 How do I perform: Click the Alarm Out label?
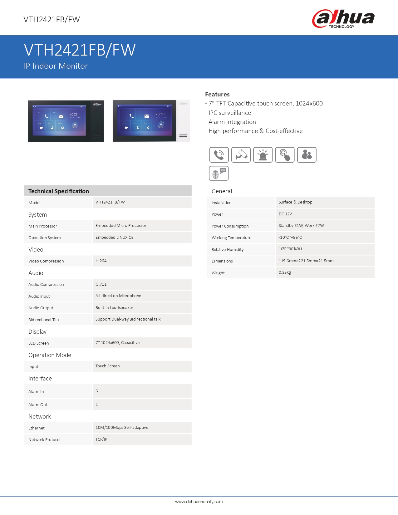click(38, 405)
